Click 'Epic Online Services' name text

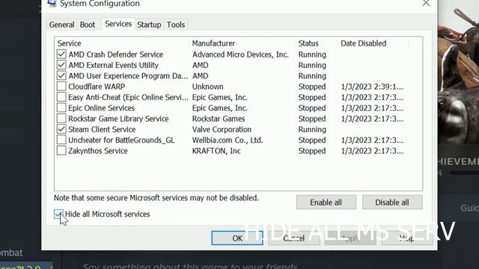click(101, 108)
